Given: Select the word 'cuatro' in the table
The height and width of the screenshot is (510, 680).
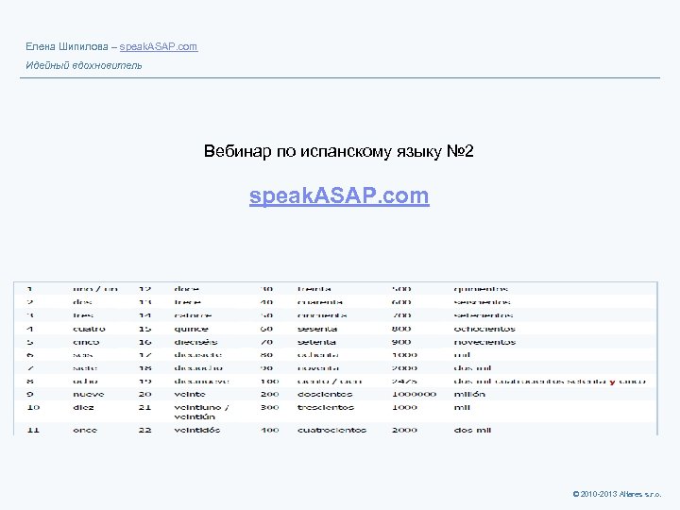Looking at the screenshot, I should [89, 330].
